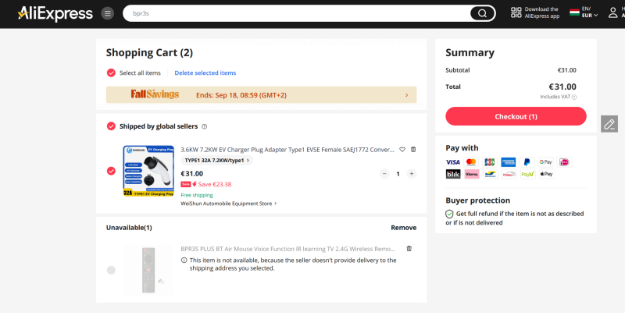The image size is (625, 319).
Task: Click the Total €31.00 amount
Action: 562,87
